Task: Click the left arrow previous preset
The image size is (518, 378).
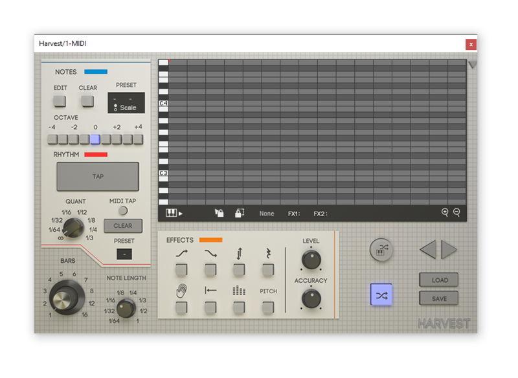Action: tap(427, 249)
